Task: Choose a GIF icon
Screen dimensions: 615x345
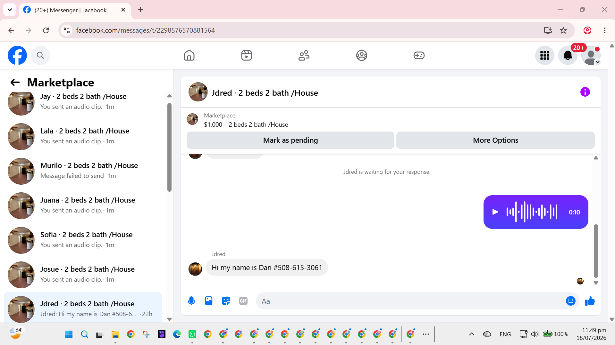Action: click(243, 301)
